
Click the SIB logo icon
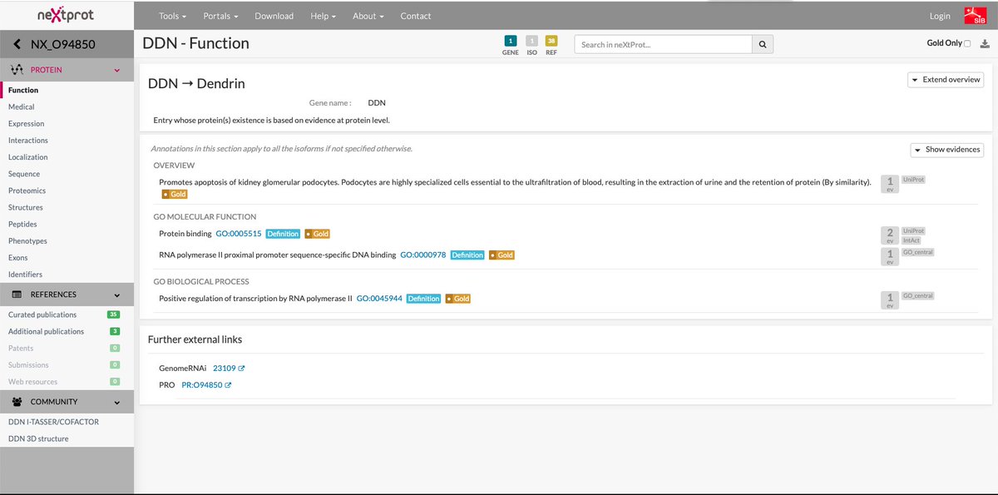974,16
